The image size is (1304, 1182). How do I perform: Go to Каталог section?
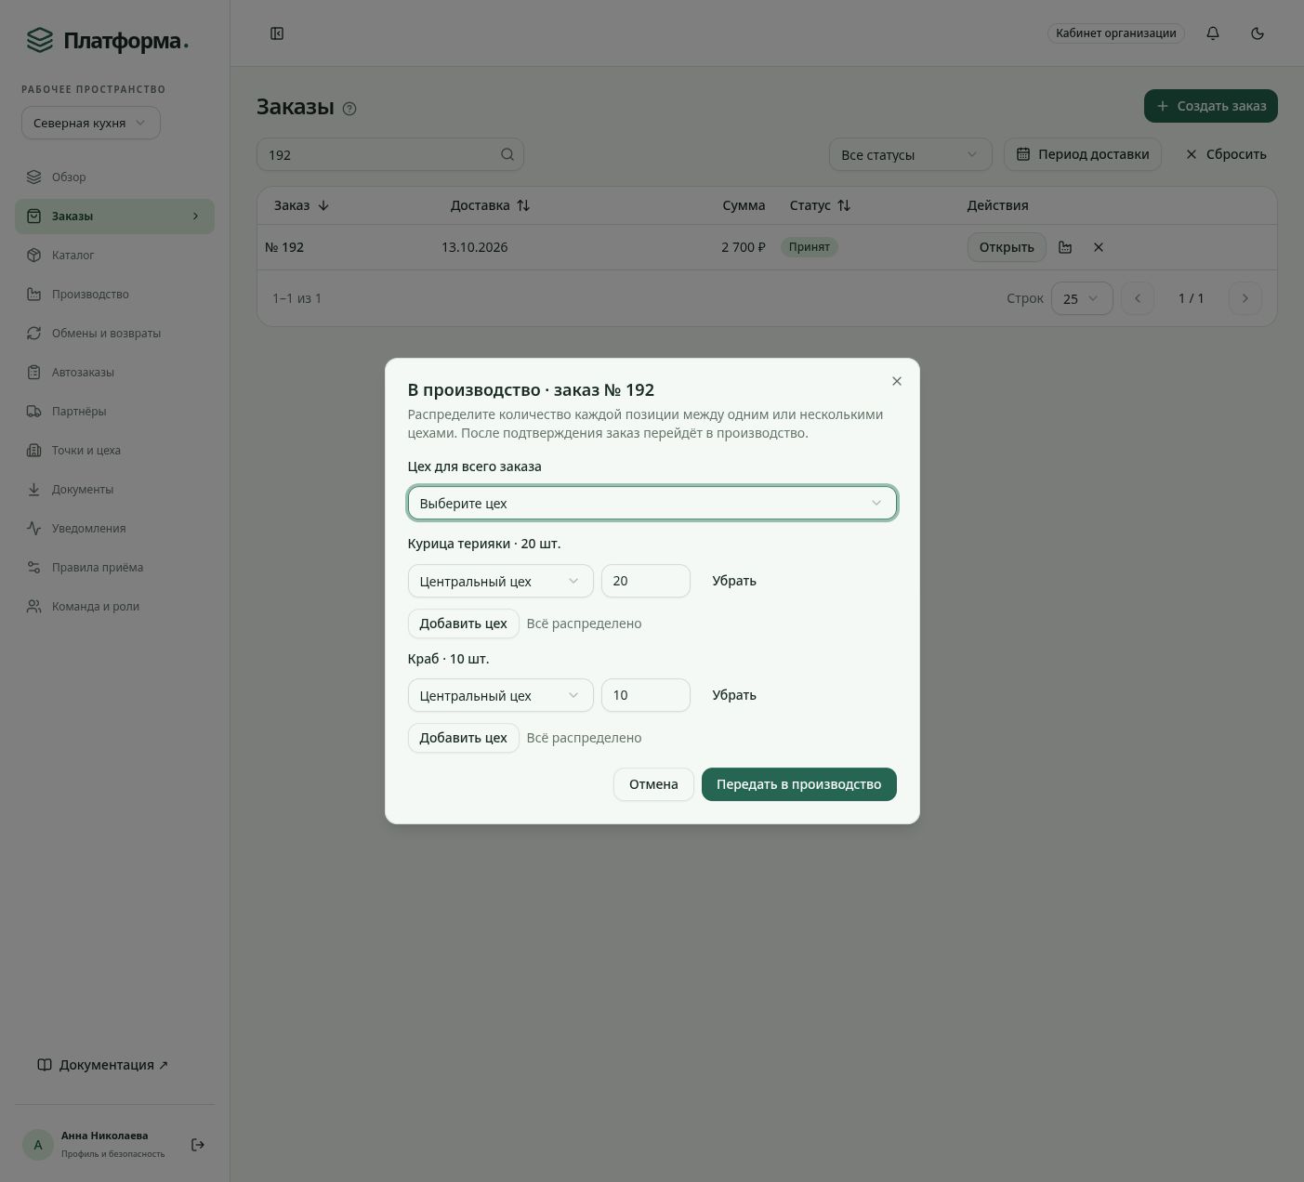coord(114,256)
